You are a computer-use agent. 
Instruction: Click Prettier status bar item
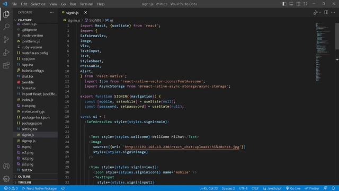(312, 188)
